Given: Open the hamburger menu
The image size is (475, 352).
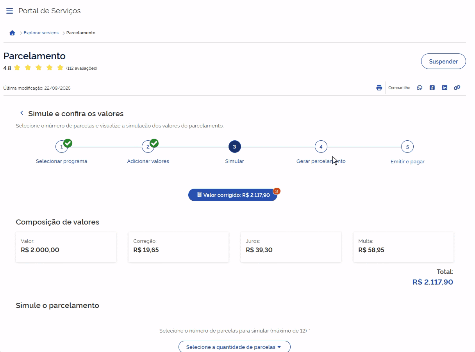Looking at the screenshot, I should (10, 11).
